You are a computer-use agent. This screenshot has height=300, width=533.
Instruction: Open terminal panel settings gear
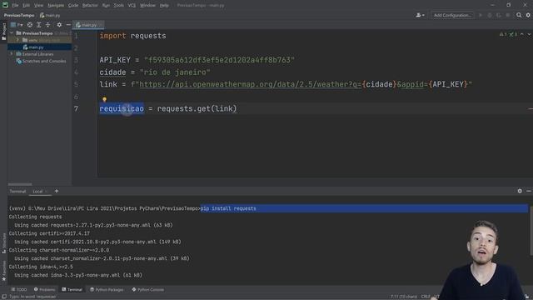coord(520,191)
